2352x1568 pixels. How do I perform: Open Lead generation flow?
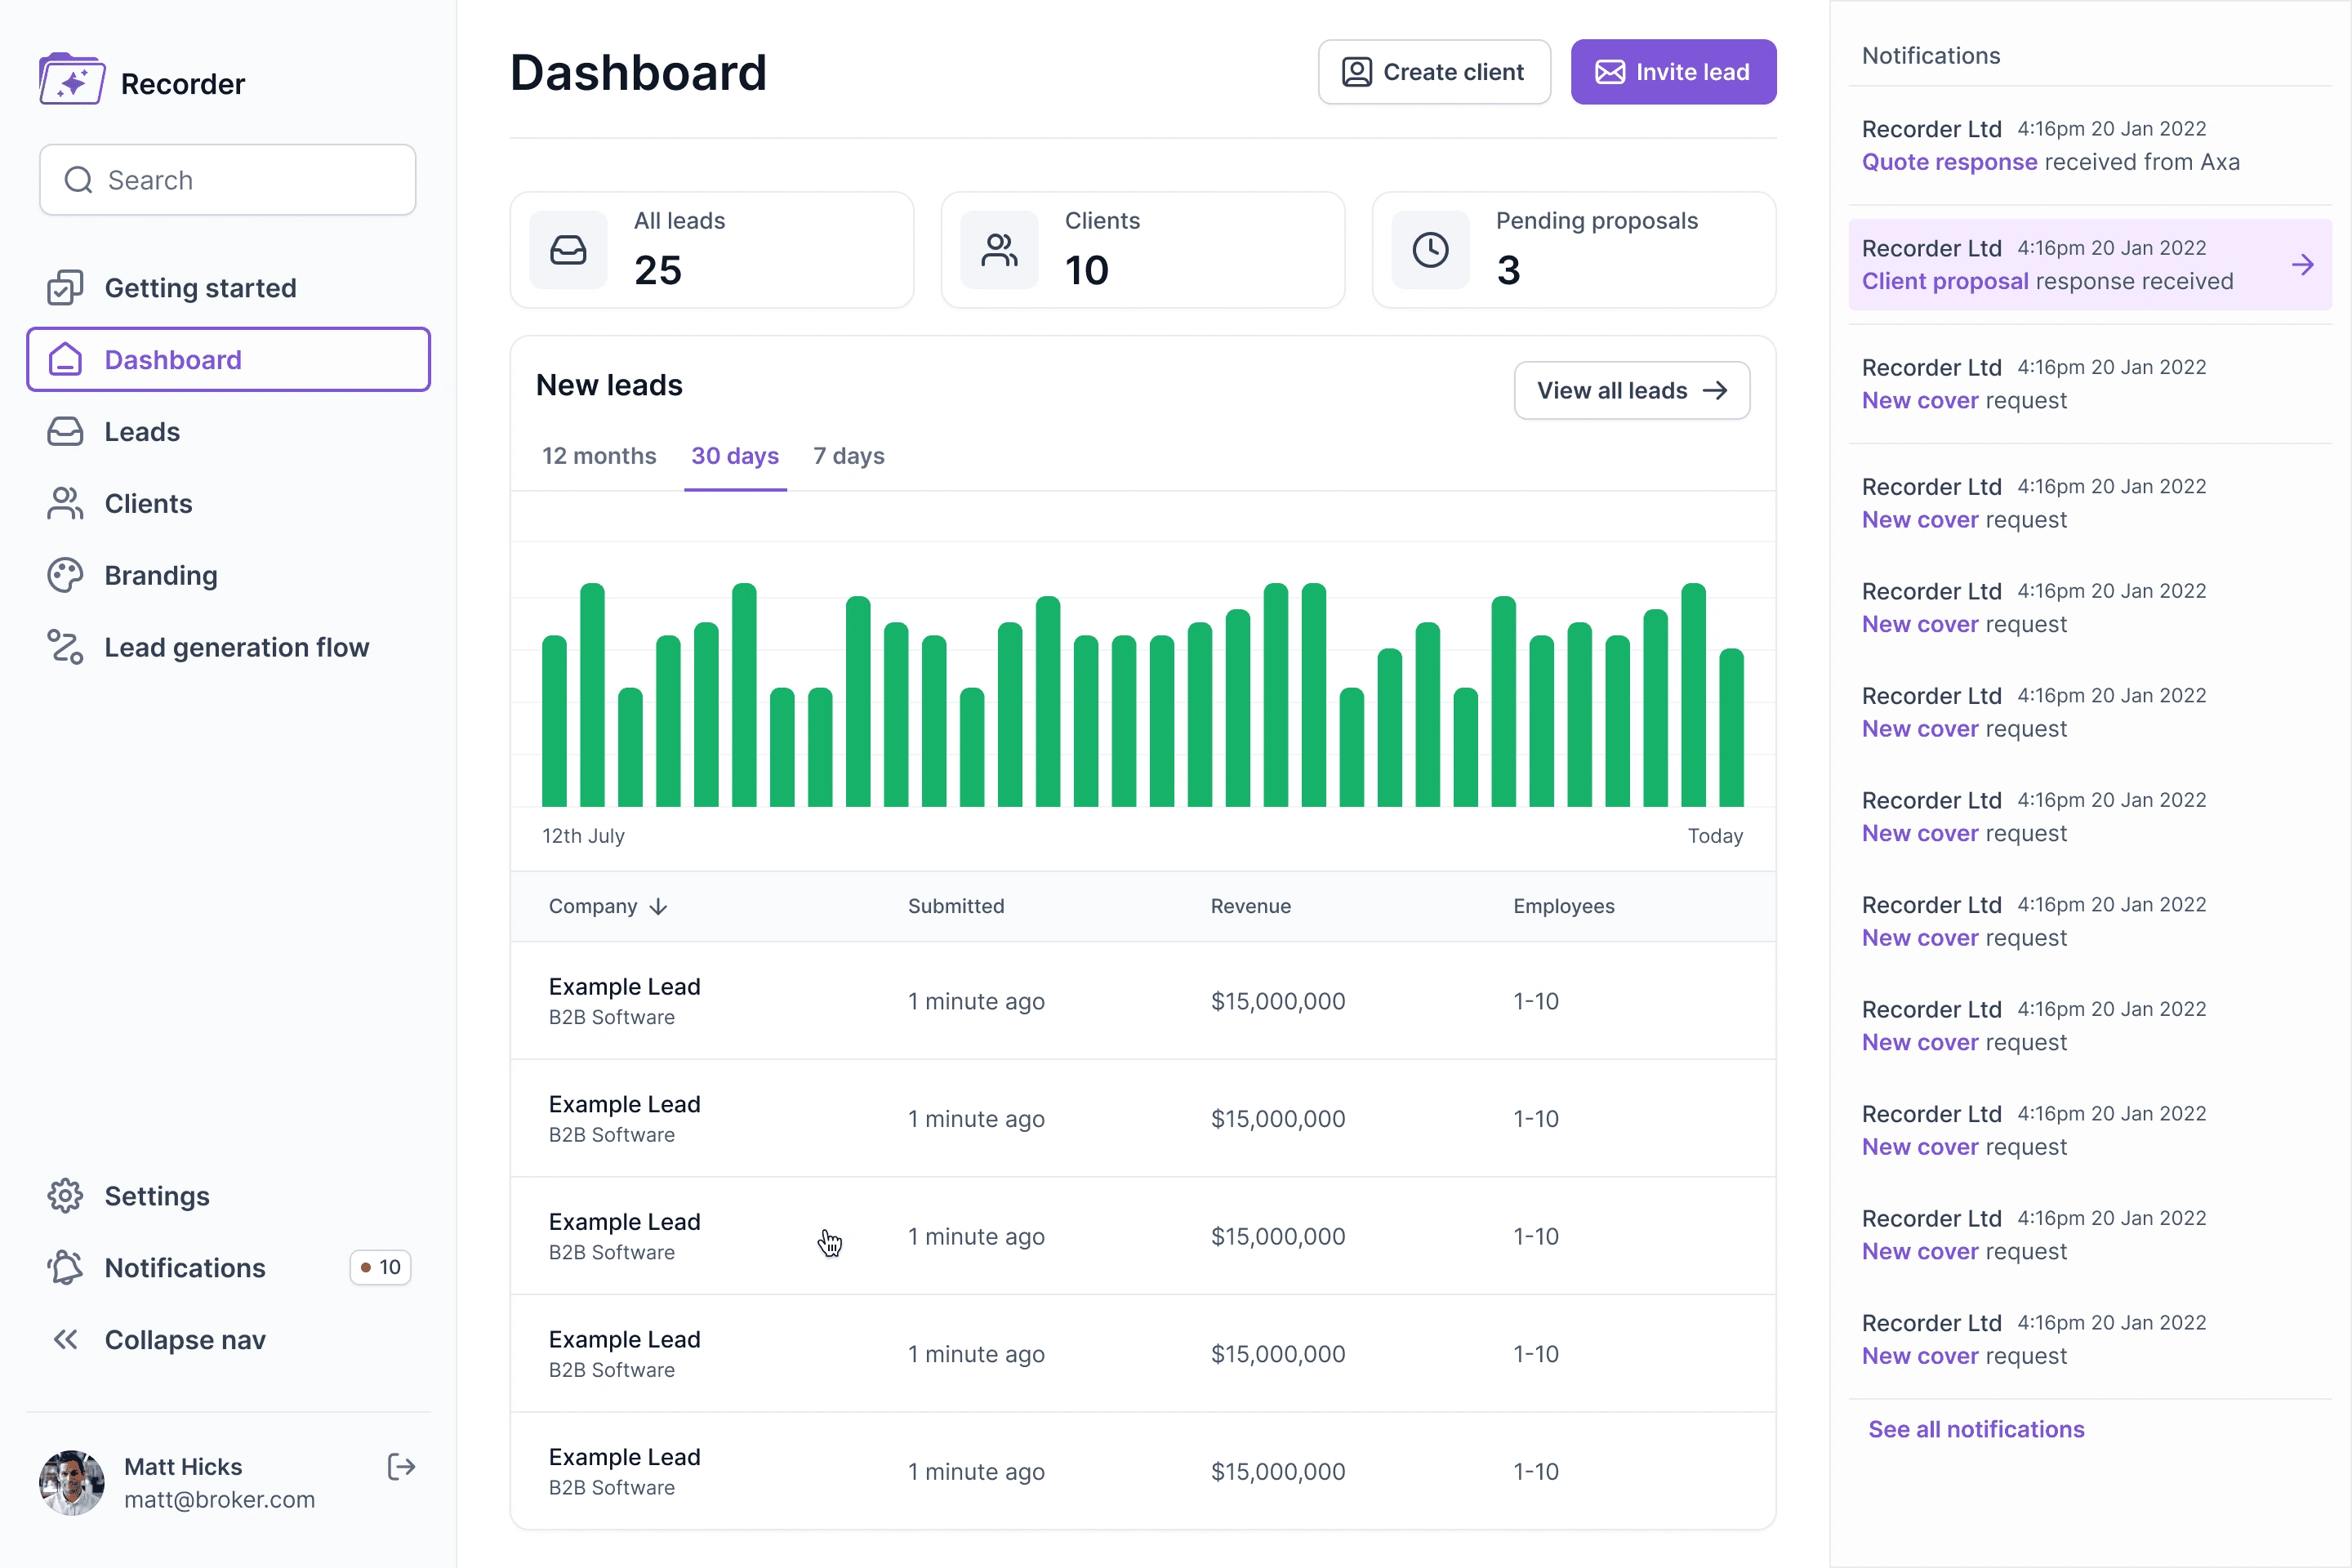[236, 648]
